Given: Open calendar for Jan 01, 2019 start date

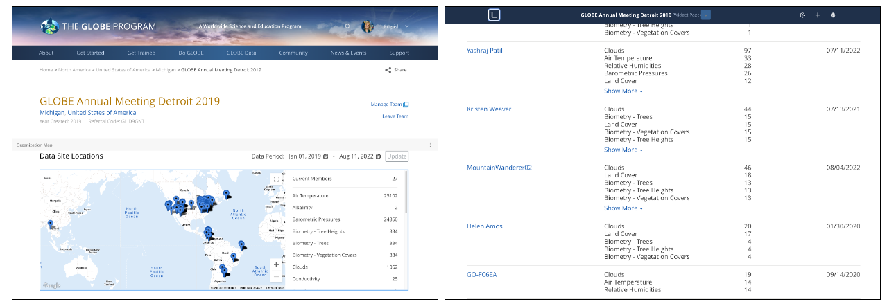Looking at the screenshot, I should click(x=325, y=156).
